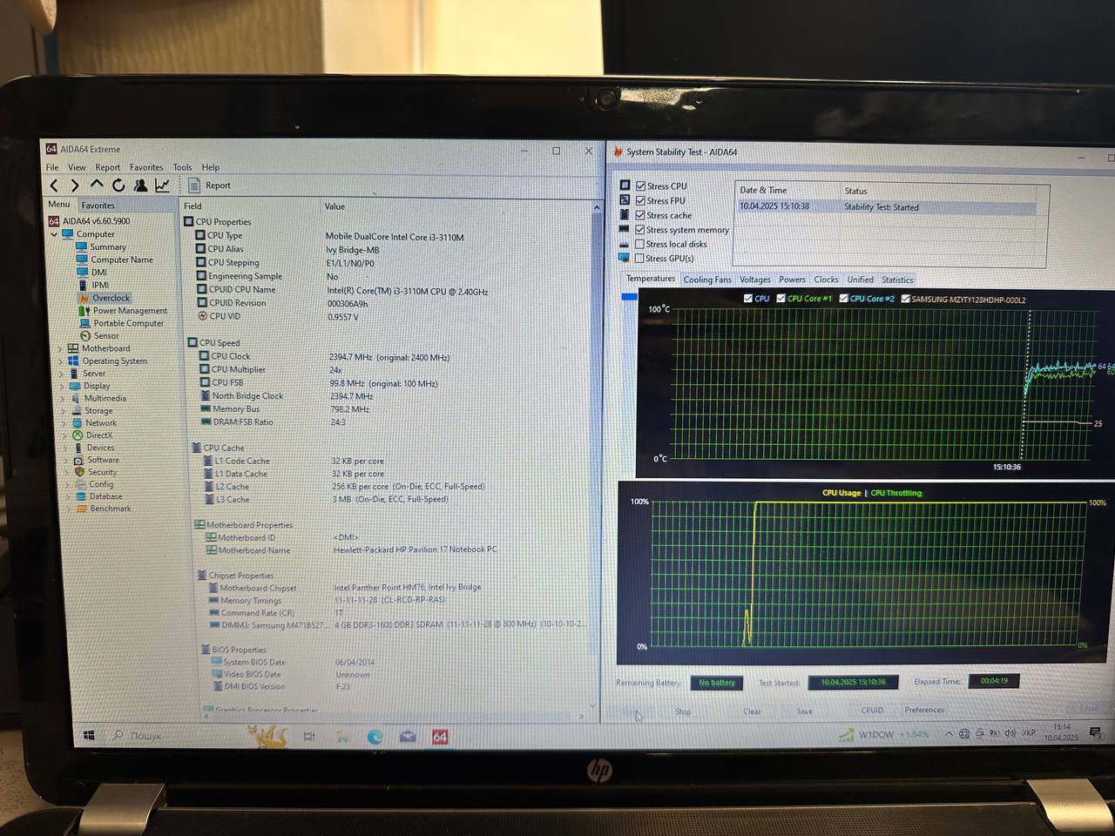
Task: Switch to the Cooling Fans tab
Action: pos(706,280)
